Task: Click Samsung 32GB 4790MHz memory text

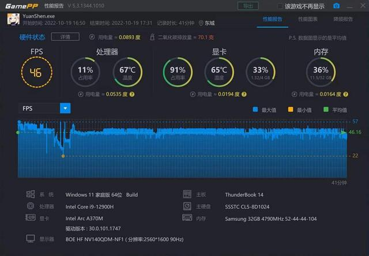Action: pos(271,219)
